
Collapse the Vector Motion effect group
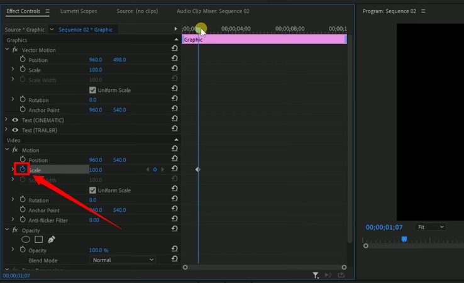tap(7, 50)
